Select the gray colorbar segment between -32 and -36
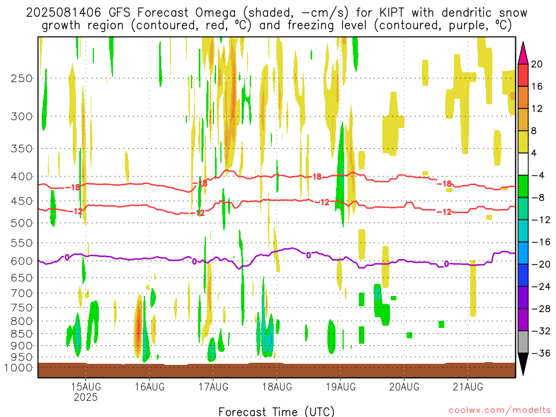 tap(523, 342)
